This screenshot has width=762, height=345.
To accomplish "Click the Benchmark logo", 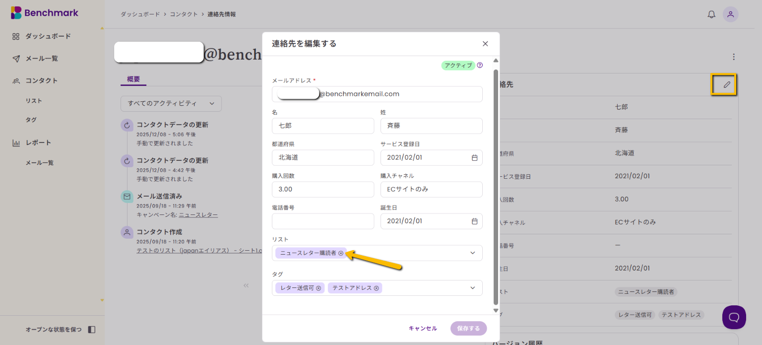I will pyautogui.click(x=45, y=13).
